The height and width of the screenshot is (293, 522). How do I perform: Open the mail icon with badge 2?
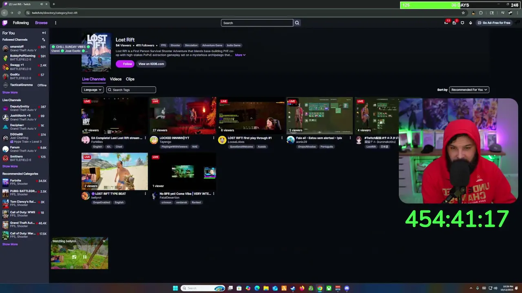[x=454, y=23]
